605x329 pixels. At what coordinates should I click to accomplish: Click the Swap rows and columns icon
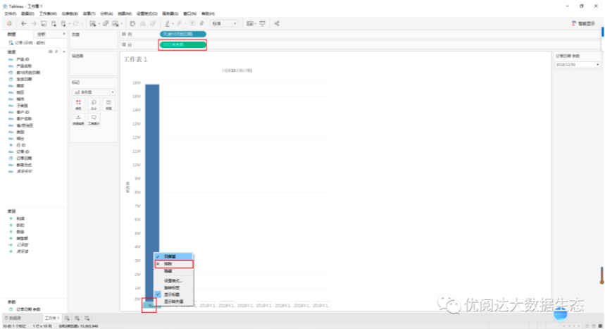[132, 23]
